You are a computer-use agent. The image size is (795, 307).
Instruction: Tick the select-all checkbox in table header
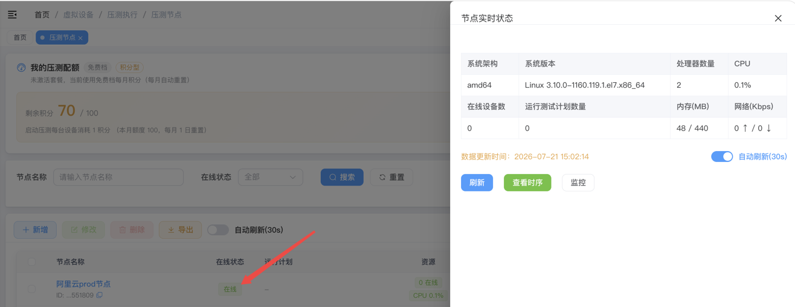point(31,262)
